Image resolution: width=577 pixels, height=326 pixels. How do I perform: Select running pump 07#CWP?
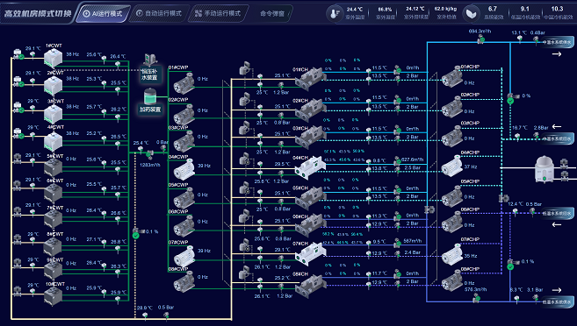(184, 255)
